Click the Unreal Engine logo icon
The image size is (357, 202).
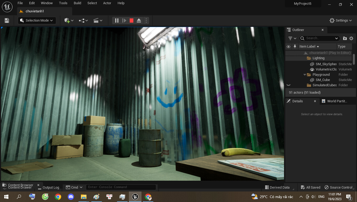coord(7,7)
